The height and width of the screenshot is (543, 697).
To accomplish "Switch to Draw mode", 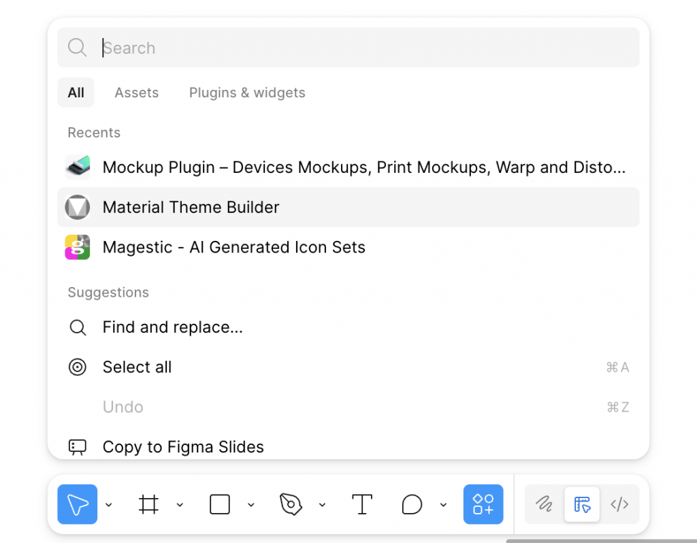I will [544, 504].
